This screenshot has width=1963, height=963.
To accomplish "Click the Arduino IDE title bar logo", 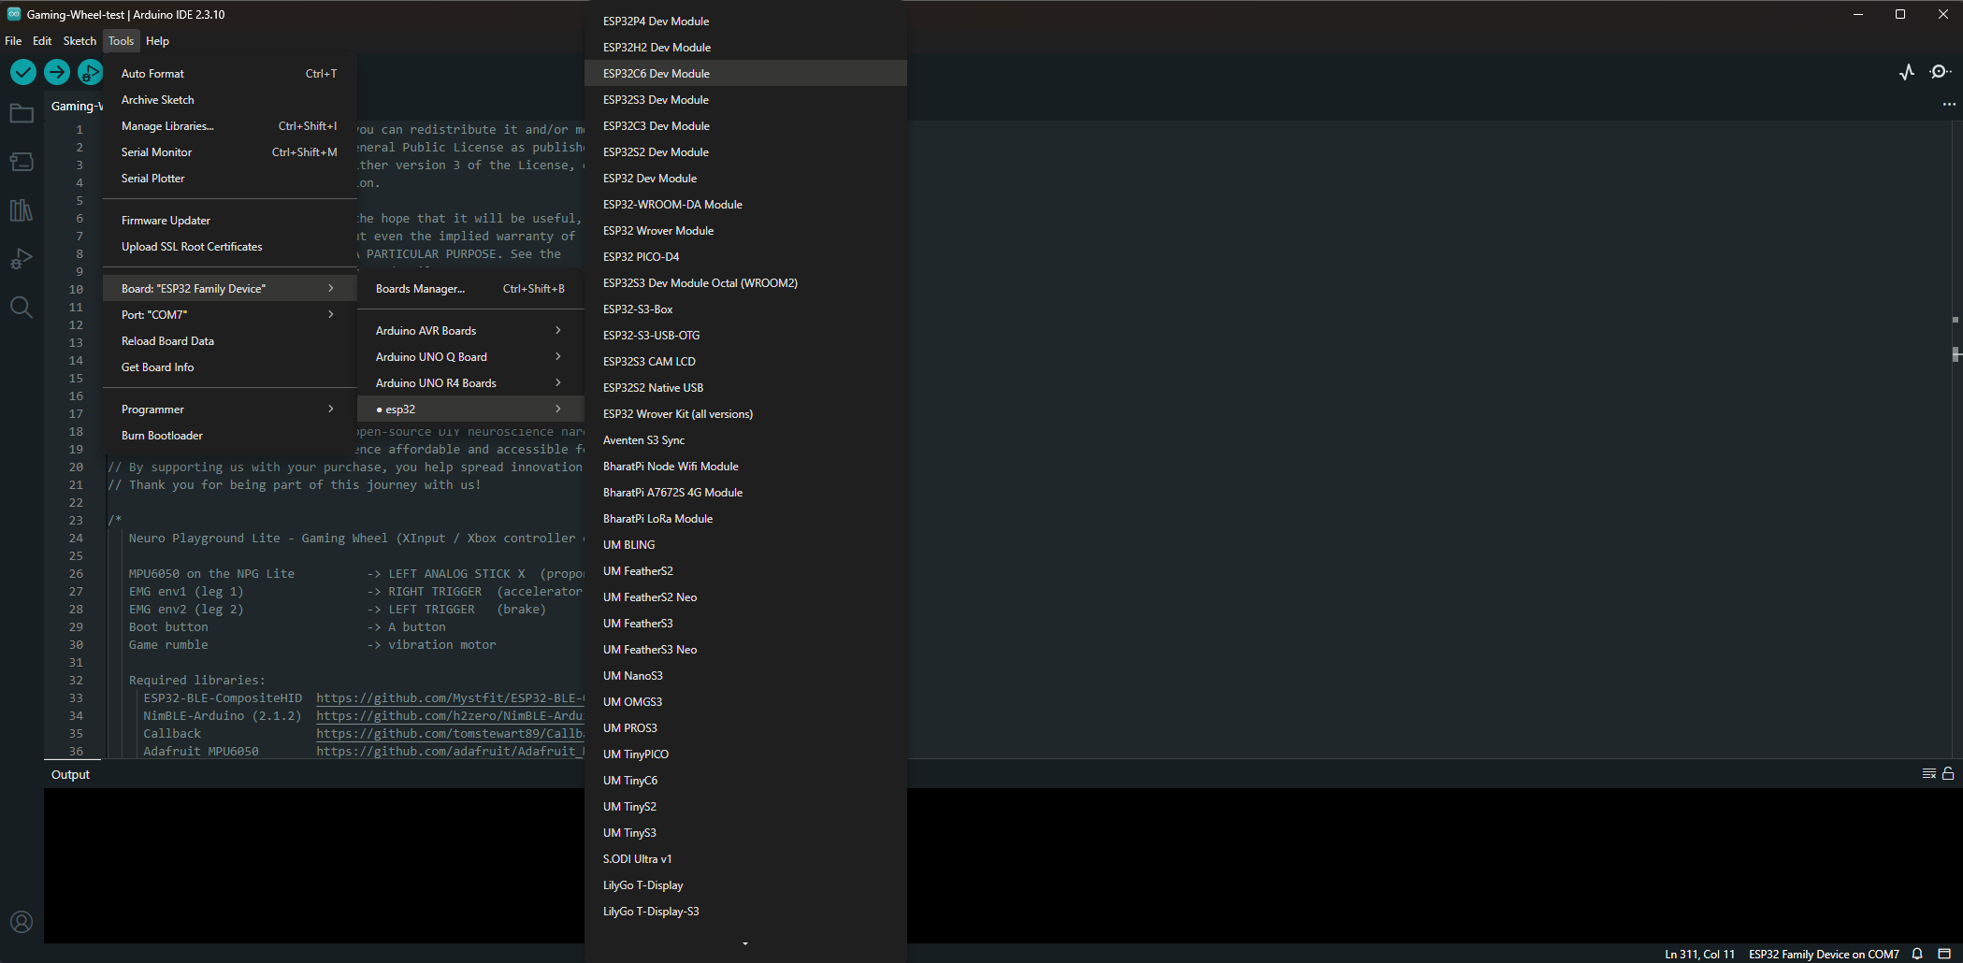I will pos(14,14).
